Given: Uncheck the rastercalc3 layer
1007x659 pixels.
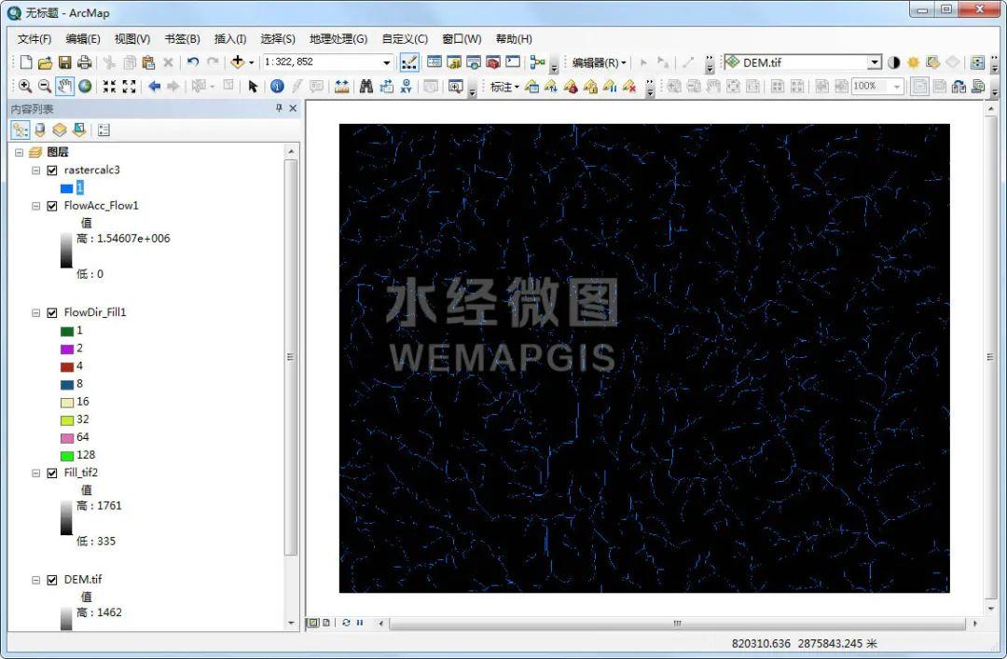Looking at the screenshot, I should coord(52,171).
